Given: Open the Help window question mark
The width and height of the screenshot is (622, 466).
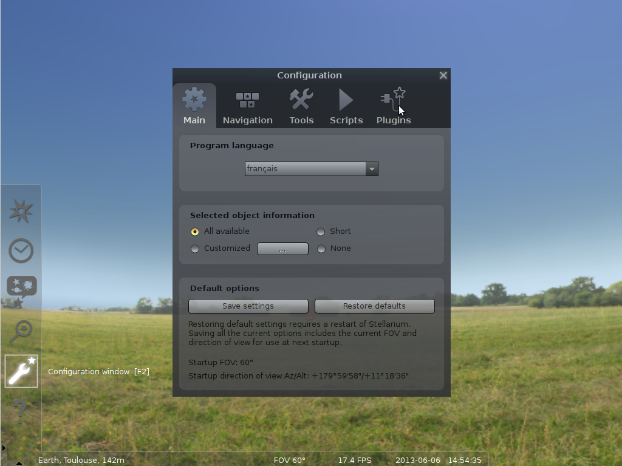Looking at the screenshot, I should coord(20,411).
